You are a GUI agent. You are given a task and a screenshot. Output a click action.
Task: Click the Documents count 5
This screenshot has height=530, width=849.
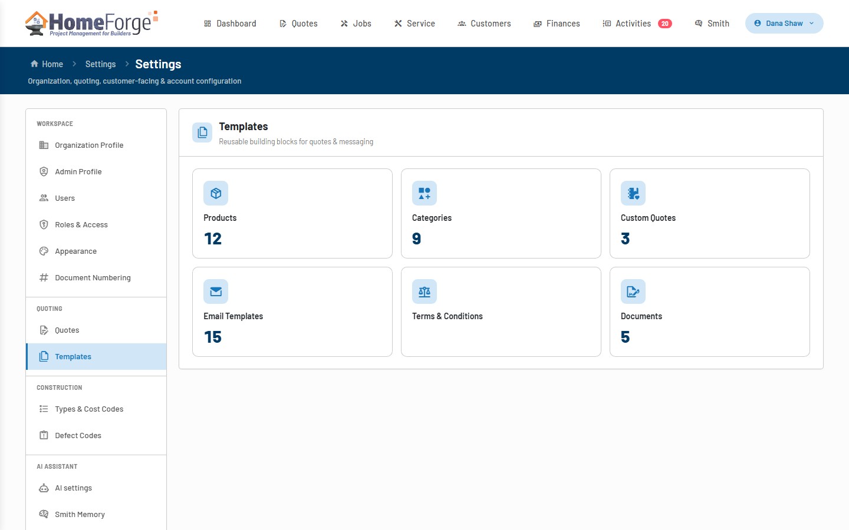[x=626, y=337]
